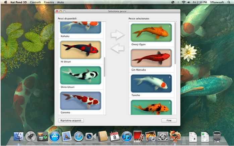Open the first document icon in dock
234x146 pixels.
(193, 137)
